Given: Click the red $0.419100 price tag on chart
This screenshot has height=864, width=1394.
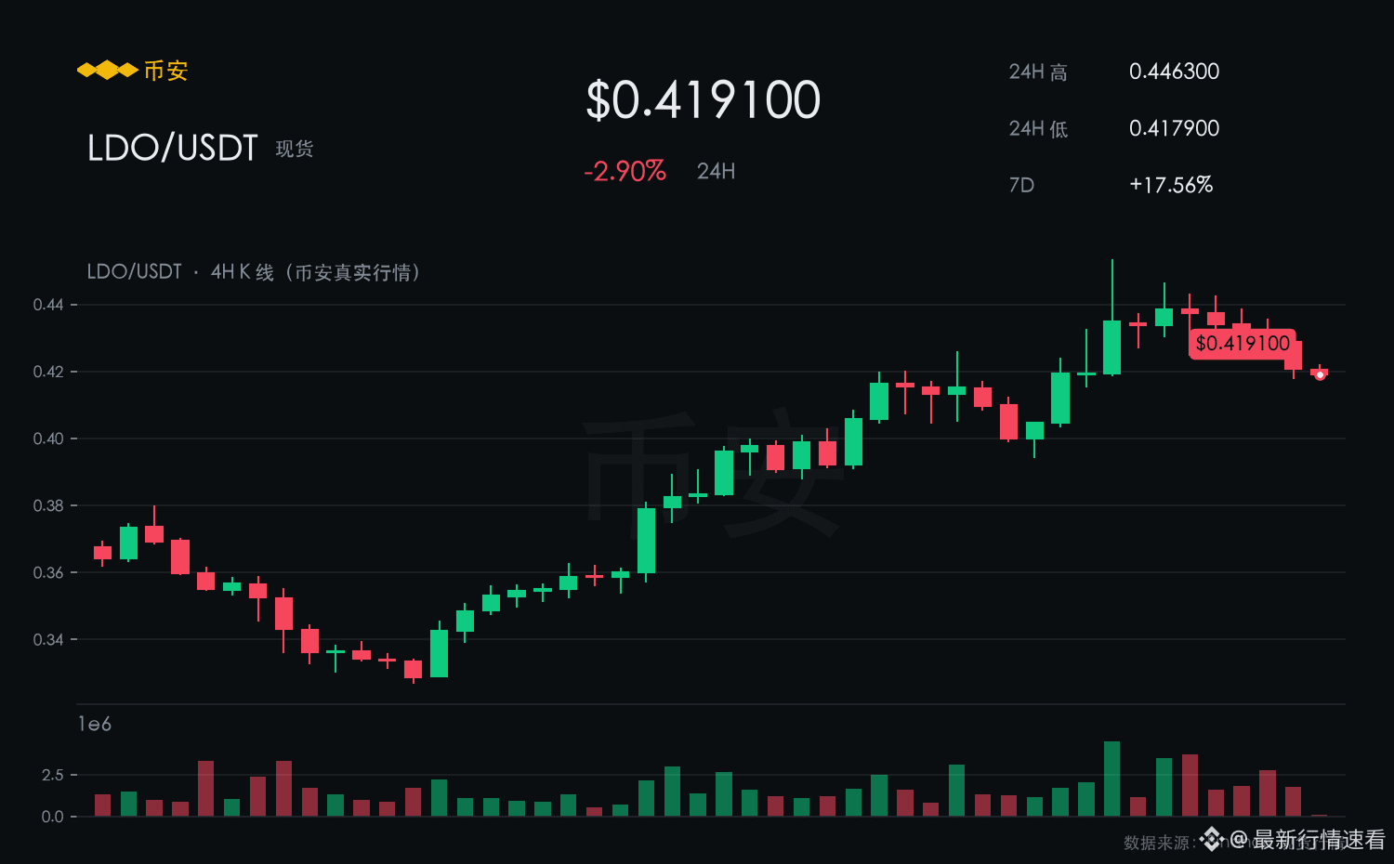Looking at the screenshot, I should (1243, 344).
